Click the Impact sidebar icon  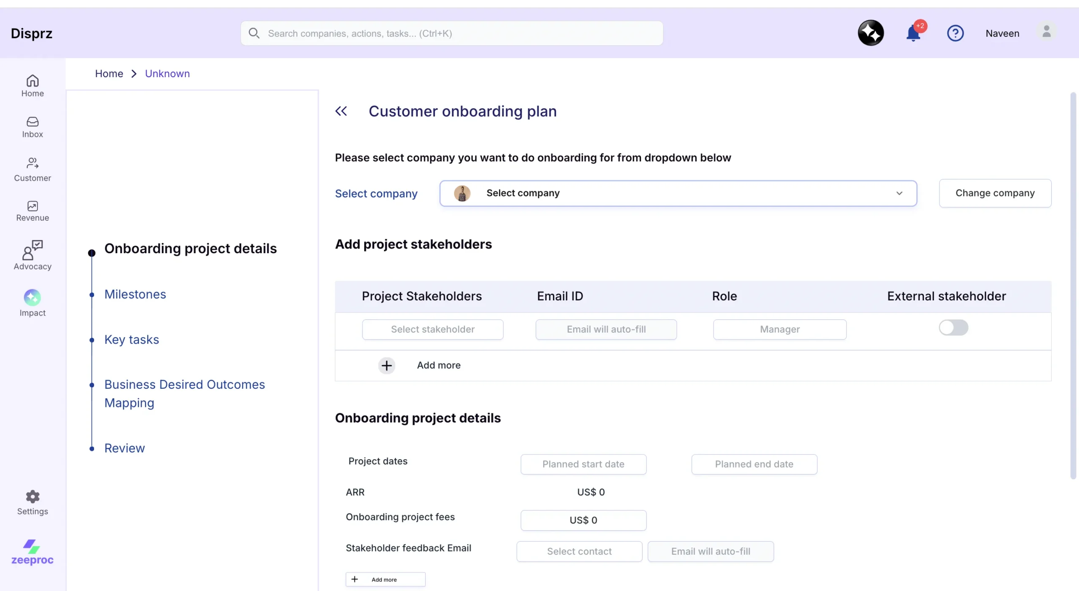coord(32,302)
